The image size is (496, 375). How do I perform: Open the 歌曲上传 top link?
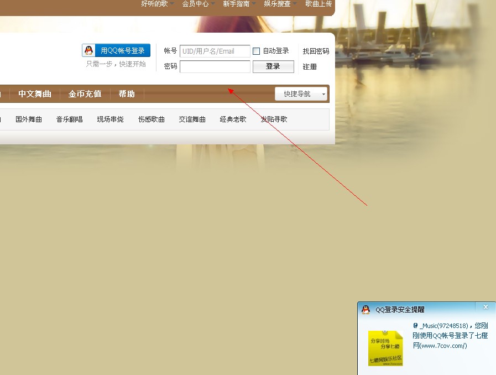click(x=319, y=4)
